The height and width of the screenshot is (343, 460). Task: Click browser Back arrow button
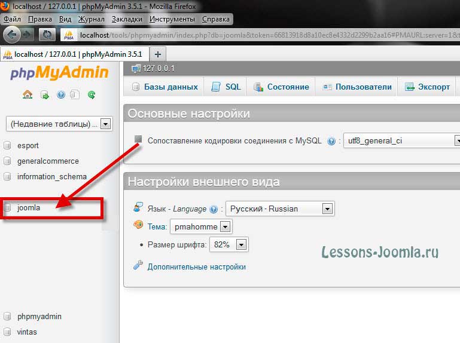pyautogui.click(x=12, y=35)
